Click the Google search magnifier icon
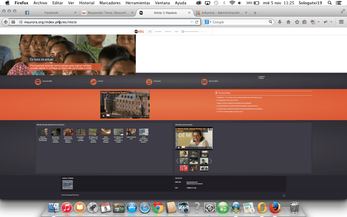The image size is (347, 217). coord(270,22)
